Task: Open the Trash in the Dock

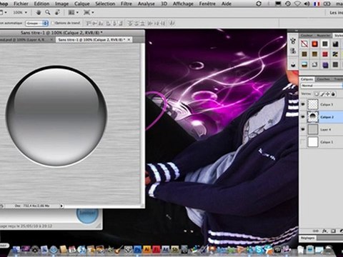Action: (x=329, y=249)
